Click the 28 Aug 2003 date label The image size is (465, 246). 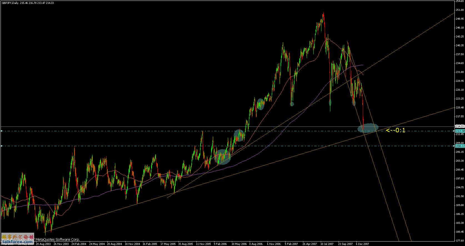coord(43,244)
